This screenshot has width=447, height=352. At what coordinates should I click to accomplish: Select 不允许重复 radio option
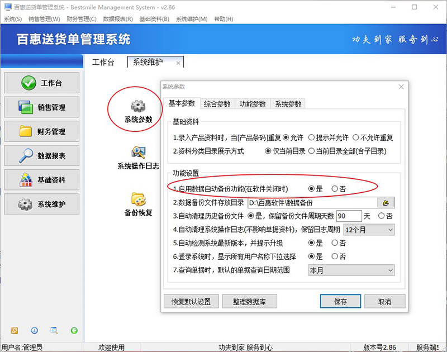(373, 137)
